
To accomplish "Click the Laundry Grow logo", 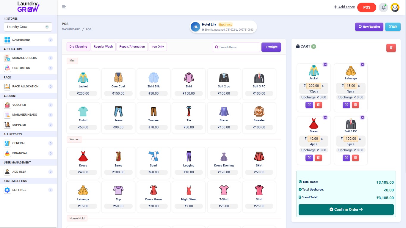I will [28, 7].
